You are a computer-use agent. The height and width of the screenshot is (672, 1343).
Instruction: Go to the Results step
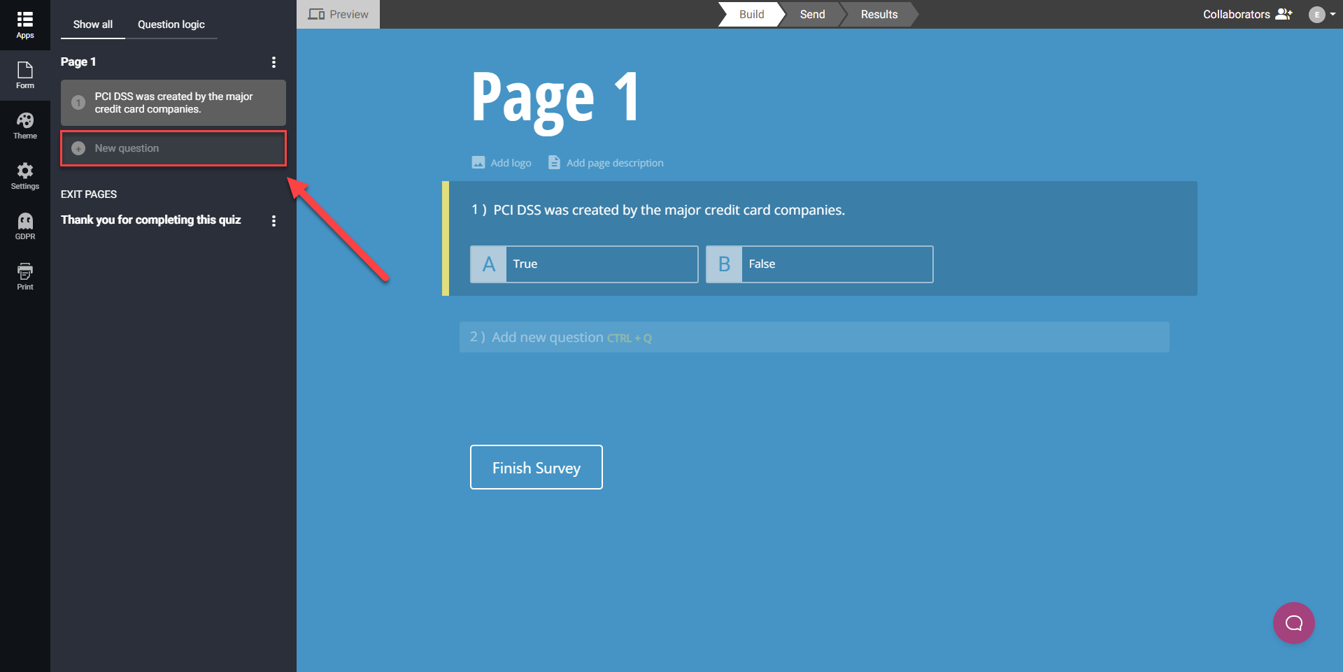coord(879,14)
